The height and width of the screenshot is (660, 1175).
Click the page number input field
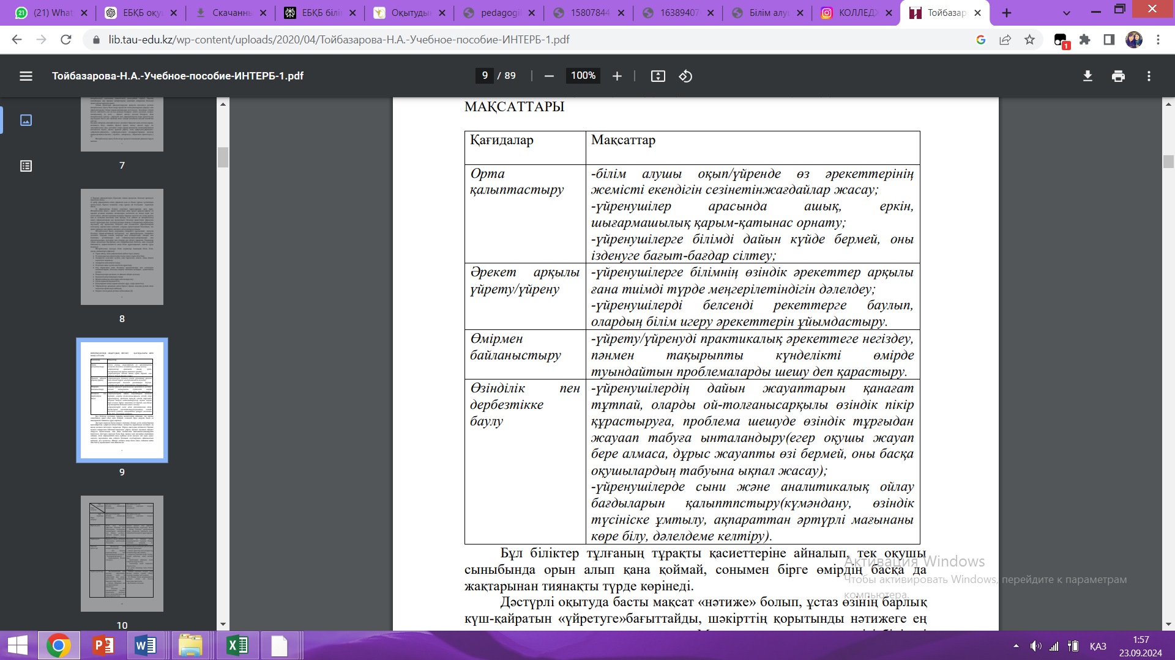pos(485,76)
